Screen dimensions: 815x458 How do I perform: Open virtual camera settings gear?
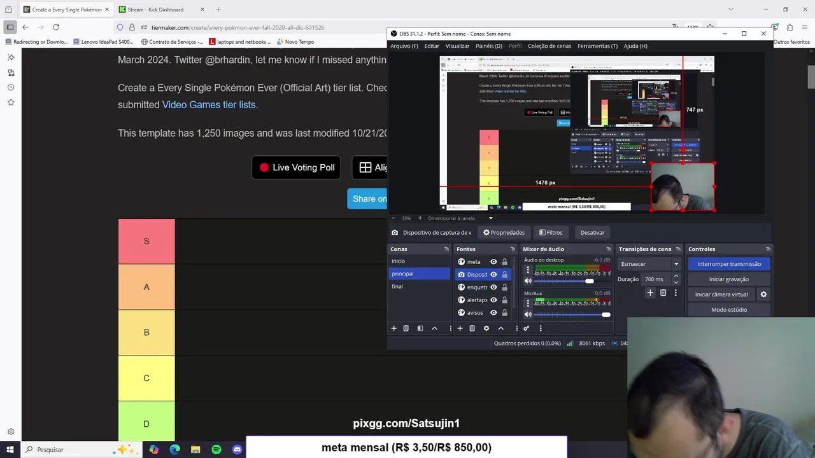(x=763, y=295)
